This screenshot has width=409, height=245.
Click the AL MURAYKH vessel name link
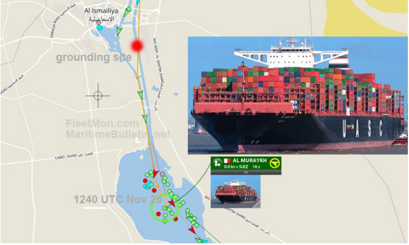tap(249, 161)
